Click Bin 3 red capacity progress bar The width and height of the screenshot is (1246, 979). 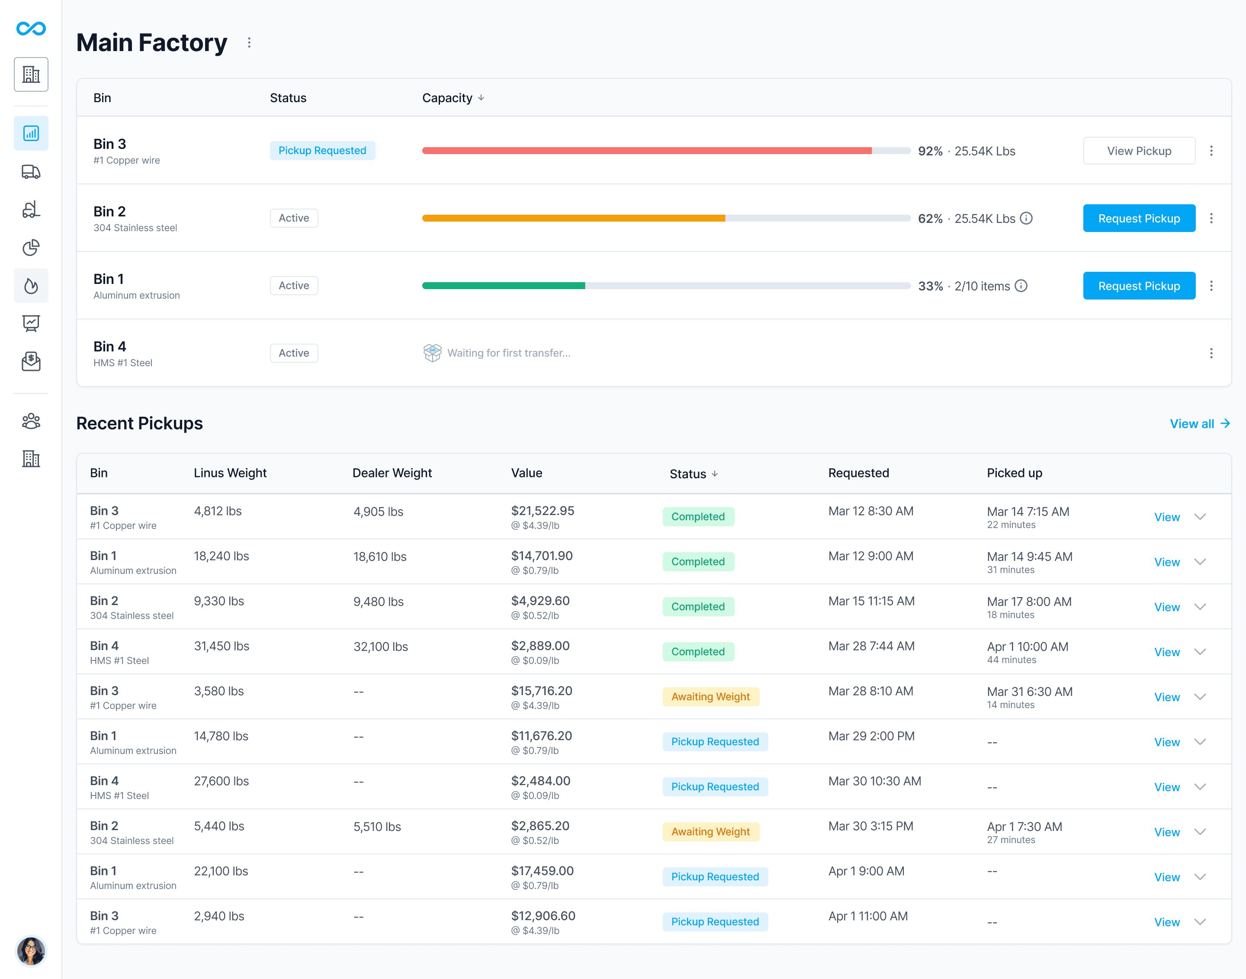(x=646, y=151)
